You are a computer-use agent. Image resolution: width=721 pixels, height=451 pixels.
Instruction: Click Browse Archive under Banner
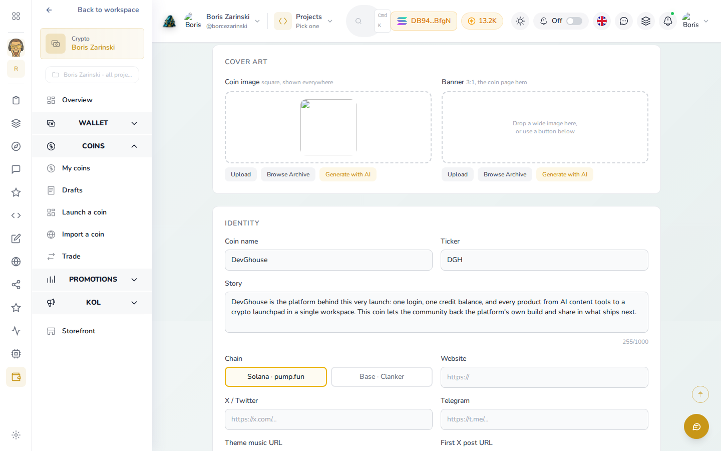coord(505,174)
